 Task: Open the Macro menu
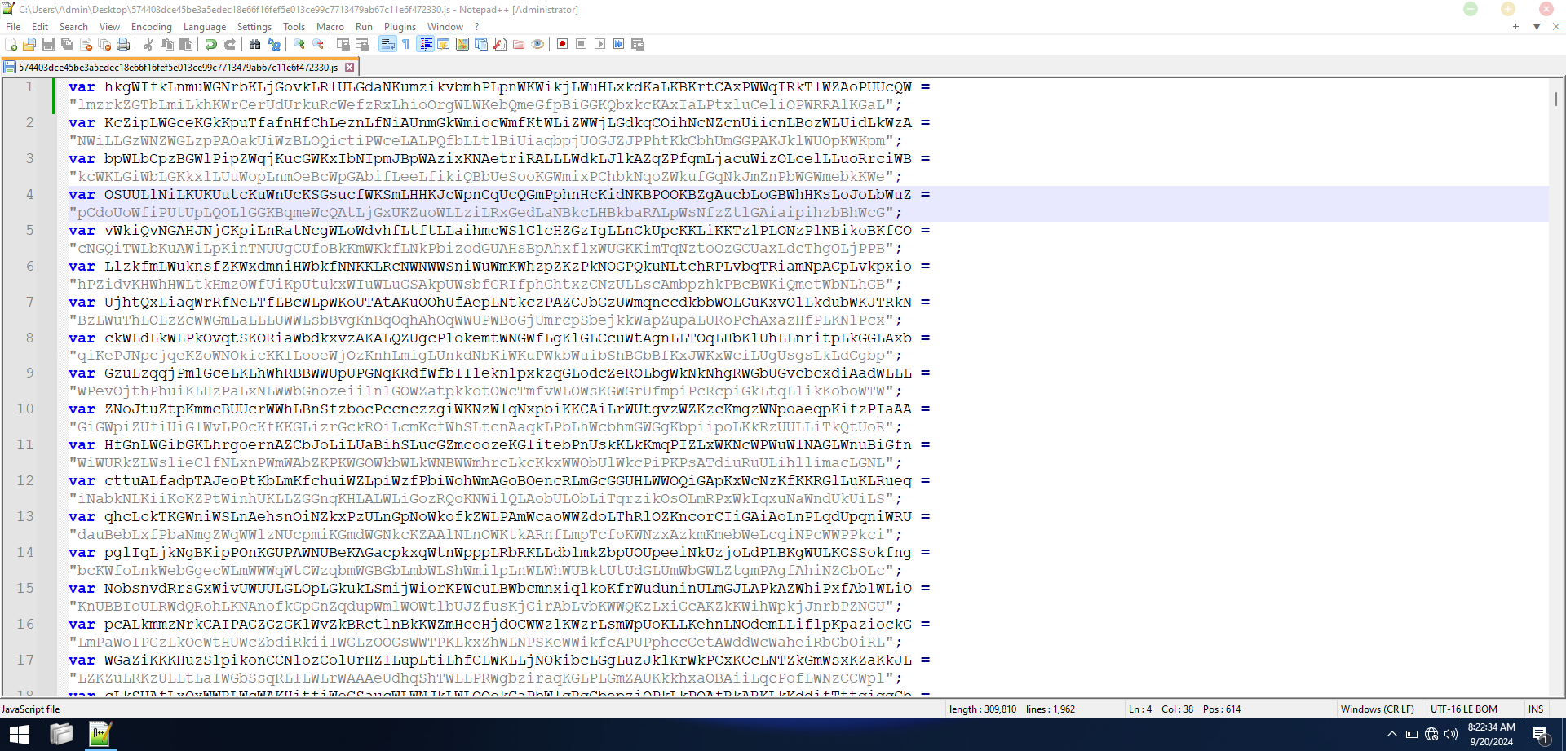[330, 27]
